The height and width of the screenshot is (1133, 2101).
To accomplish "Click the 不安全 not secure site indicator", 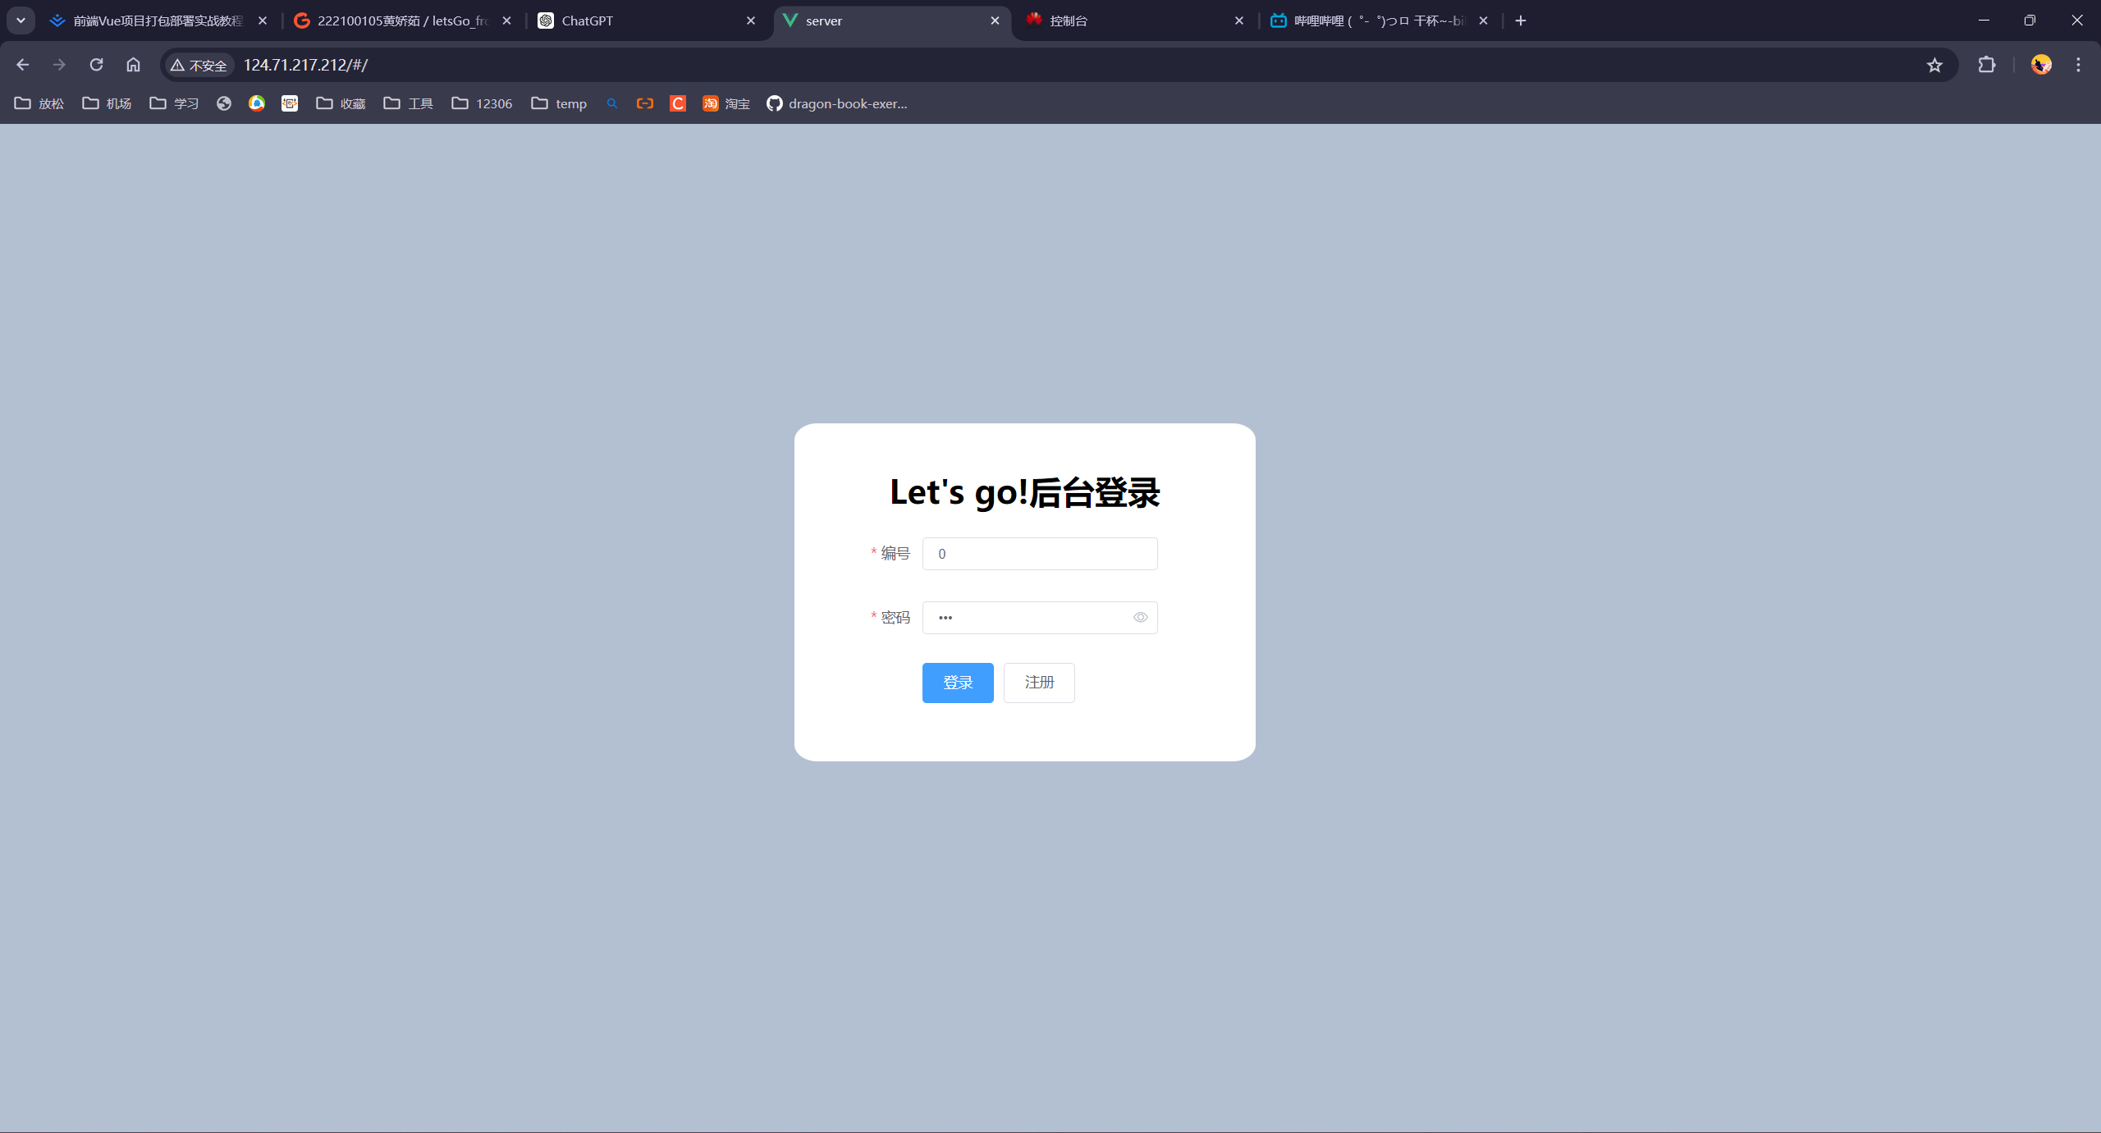I will pos(199,65).
